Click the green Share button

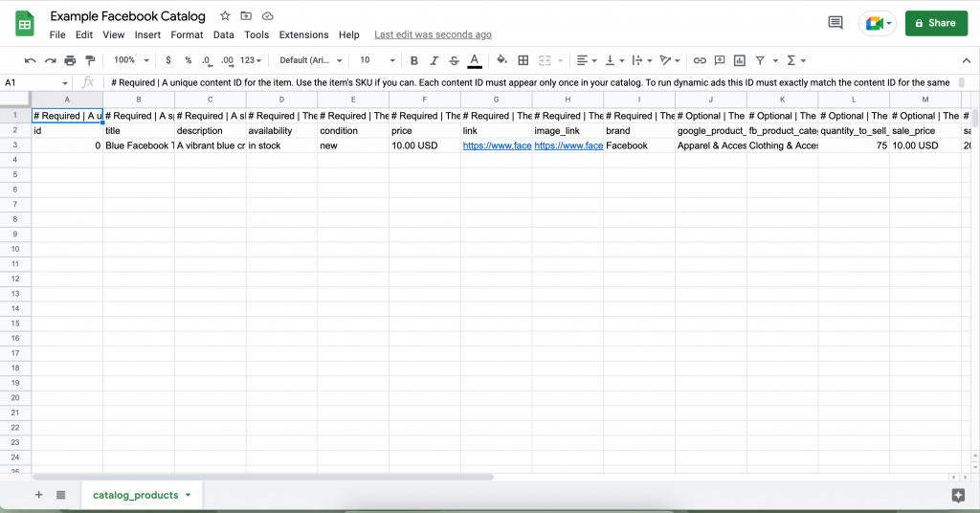pyautogui.click(x=936, y=24)
